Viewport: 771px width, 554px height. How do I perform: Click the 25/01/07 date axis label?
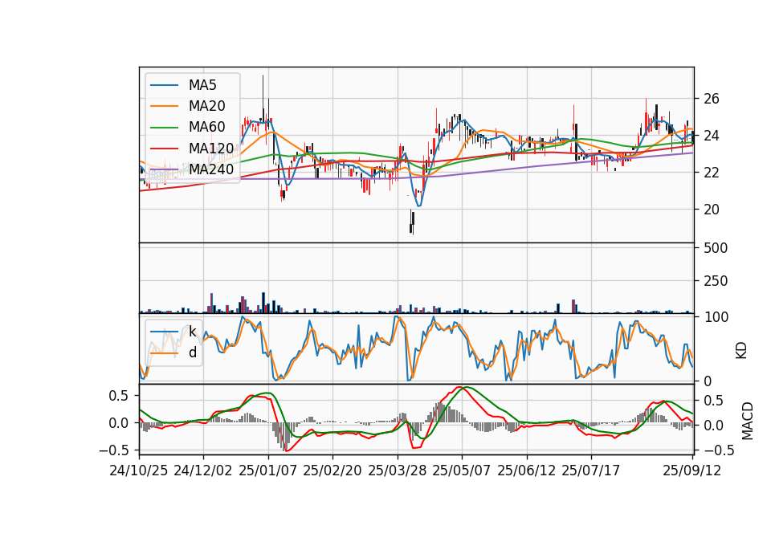(268, 470)
